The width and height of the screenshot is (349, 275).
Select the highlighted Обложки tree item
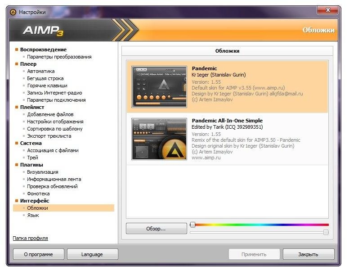[x=64, y=208]
